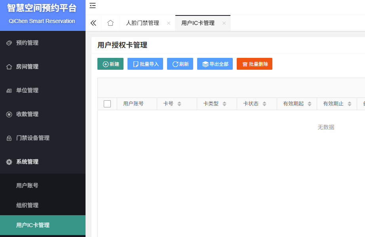Close the 人脸门禁管理 tab
The height and width of the screenshot is (237, 365).
click(169, 23)
